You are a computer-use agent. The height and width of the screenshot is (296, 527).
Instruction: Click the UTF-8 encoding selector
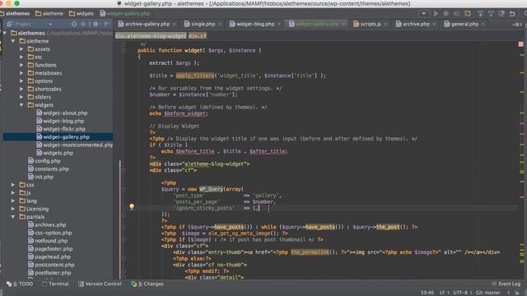[463, 293]
